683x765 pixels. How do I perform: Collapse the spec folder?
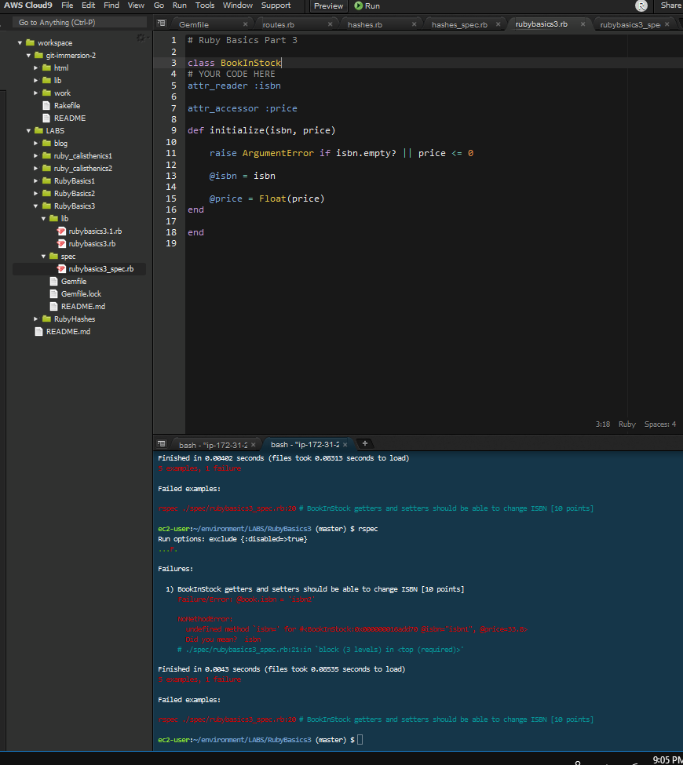click(x=43, y=256)
